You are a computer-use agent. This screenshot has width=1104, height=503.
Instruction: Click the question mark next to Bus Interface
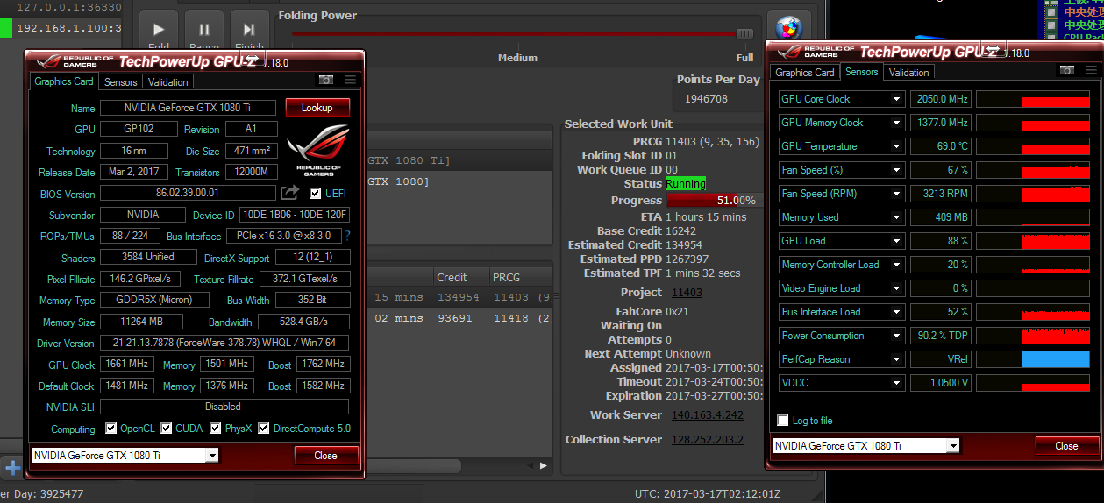347,236
